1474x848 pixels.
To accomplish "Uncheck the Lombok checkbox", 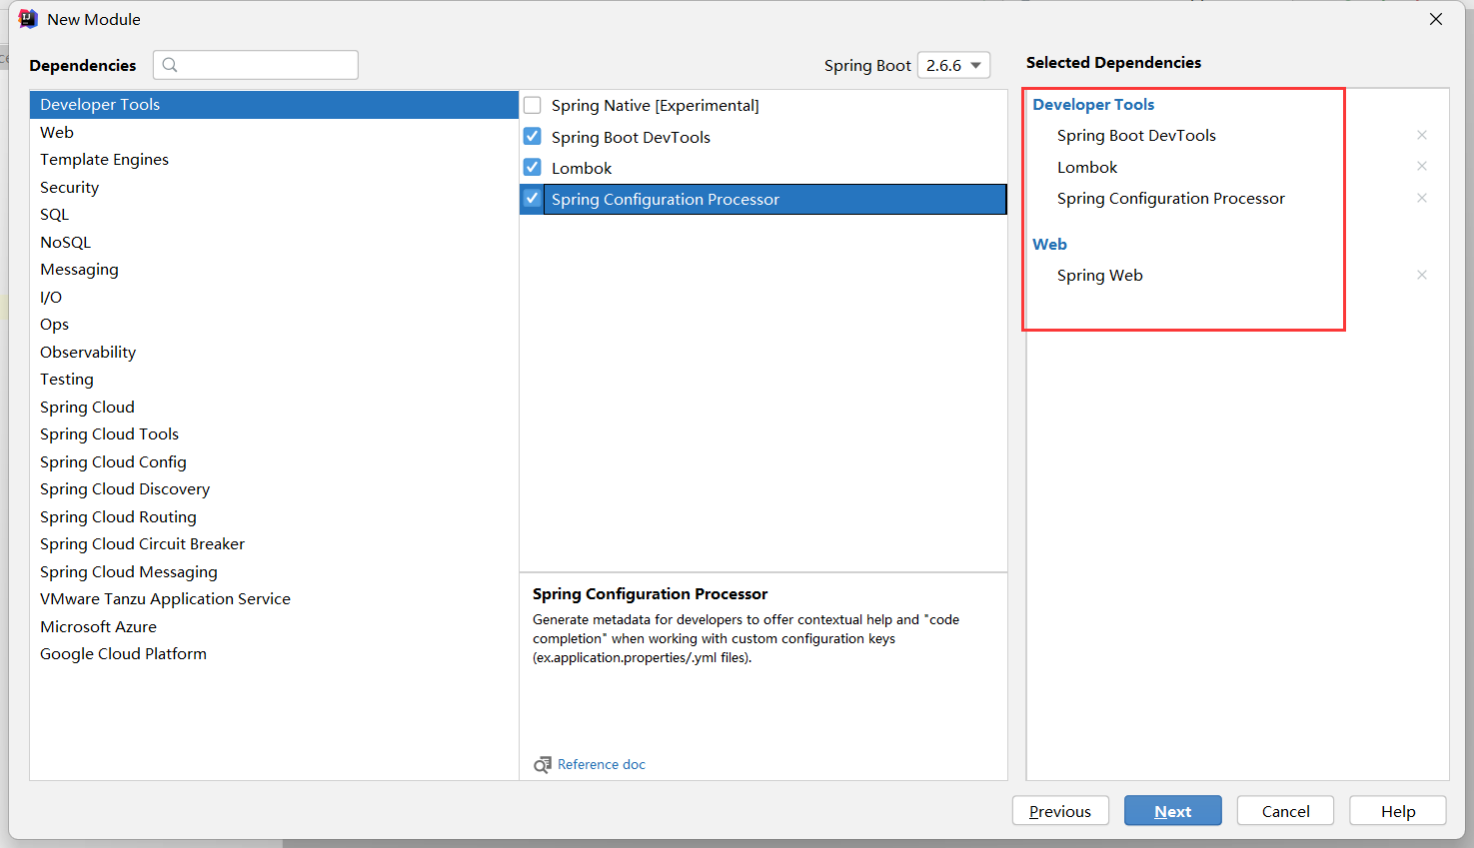I will pyautogui.click(x=533, y=168).
